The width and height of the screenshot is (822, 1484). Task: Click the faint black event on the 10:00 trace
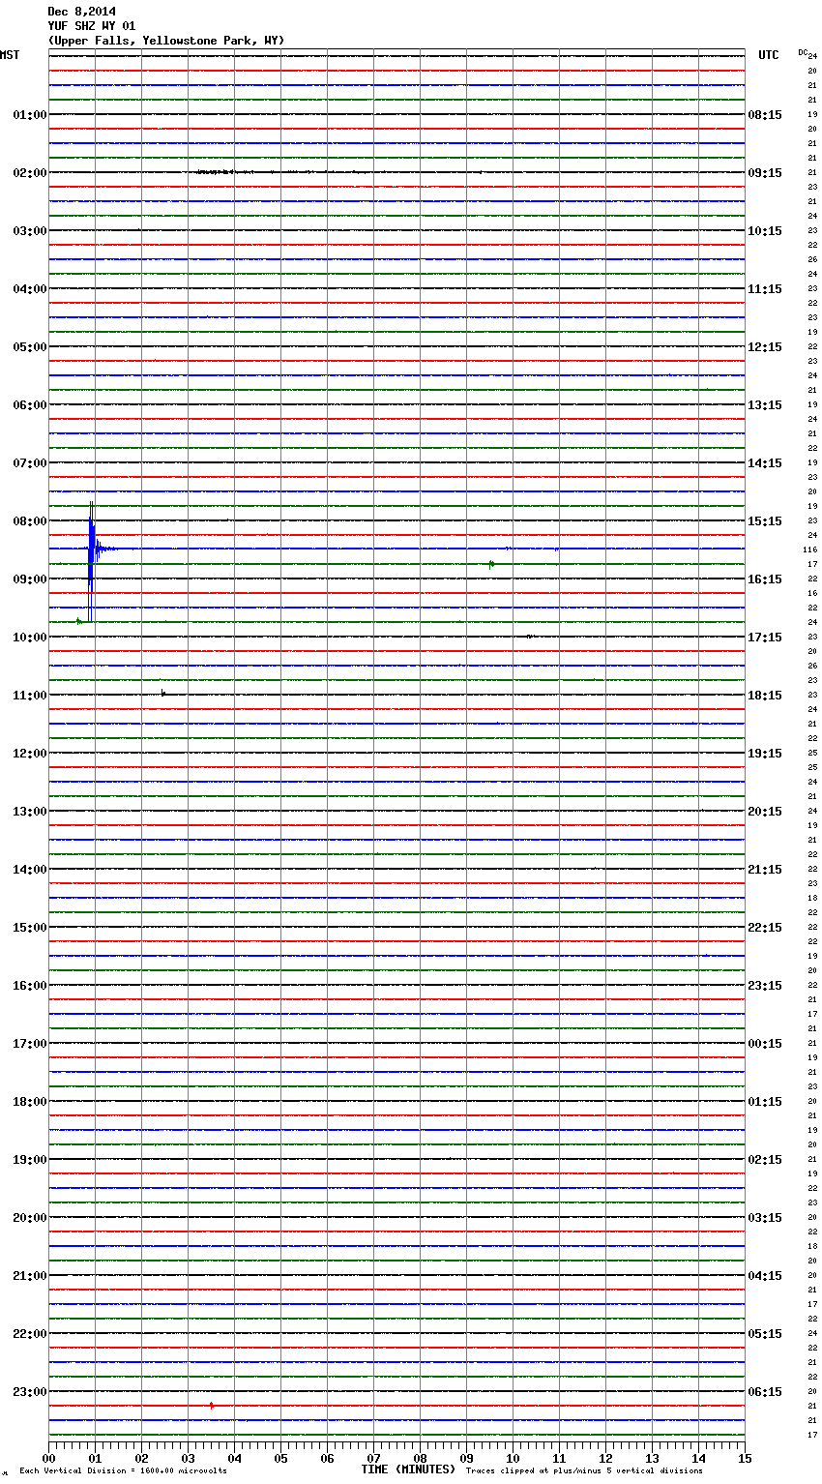point(529,637)
